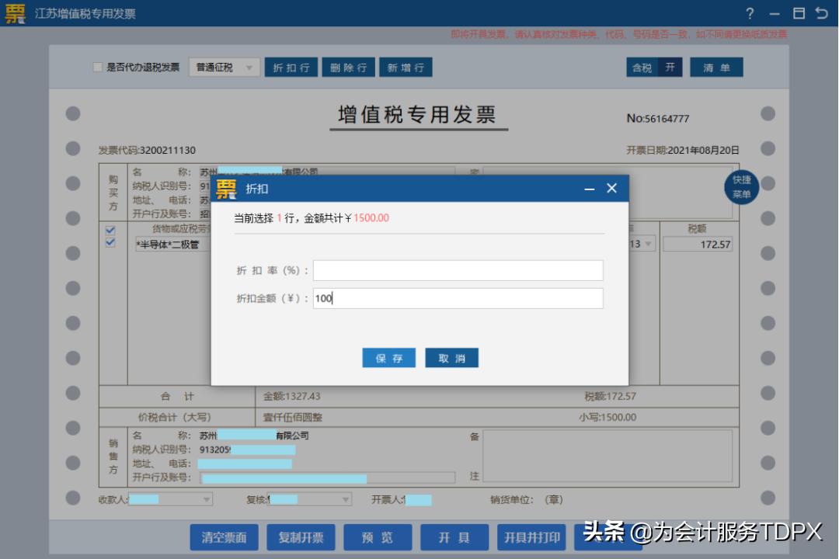Enable the 是否代办退税发票 checkbox
This screenshot has height=559, width=839.
[x=96, y=67]
